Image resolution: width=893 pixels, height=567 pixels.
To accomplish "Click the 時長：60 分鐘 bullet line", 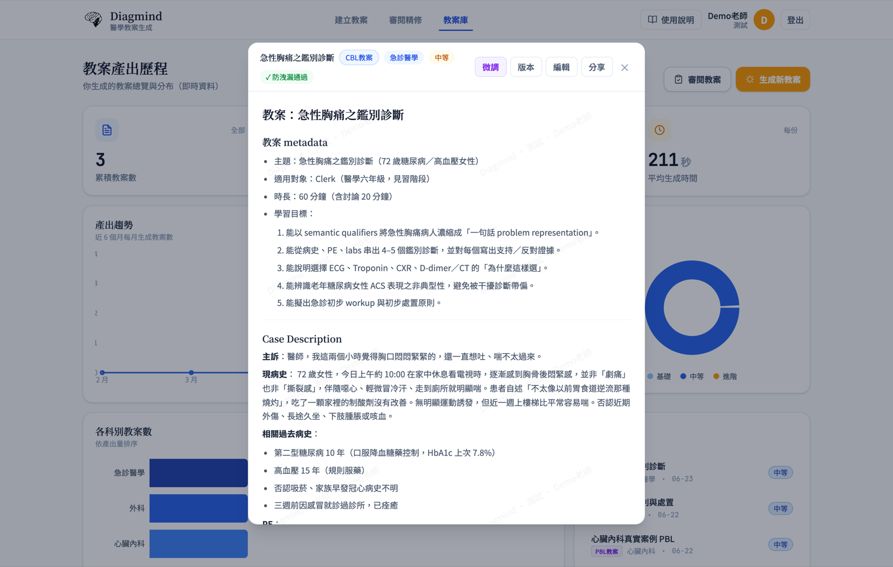I will [x=333, y=196].
